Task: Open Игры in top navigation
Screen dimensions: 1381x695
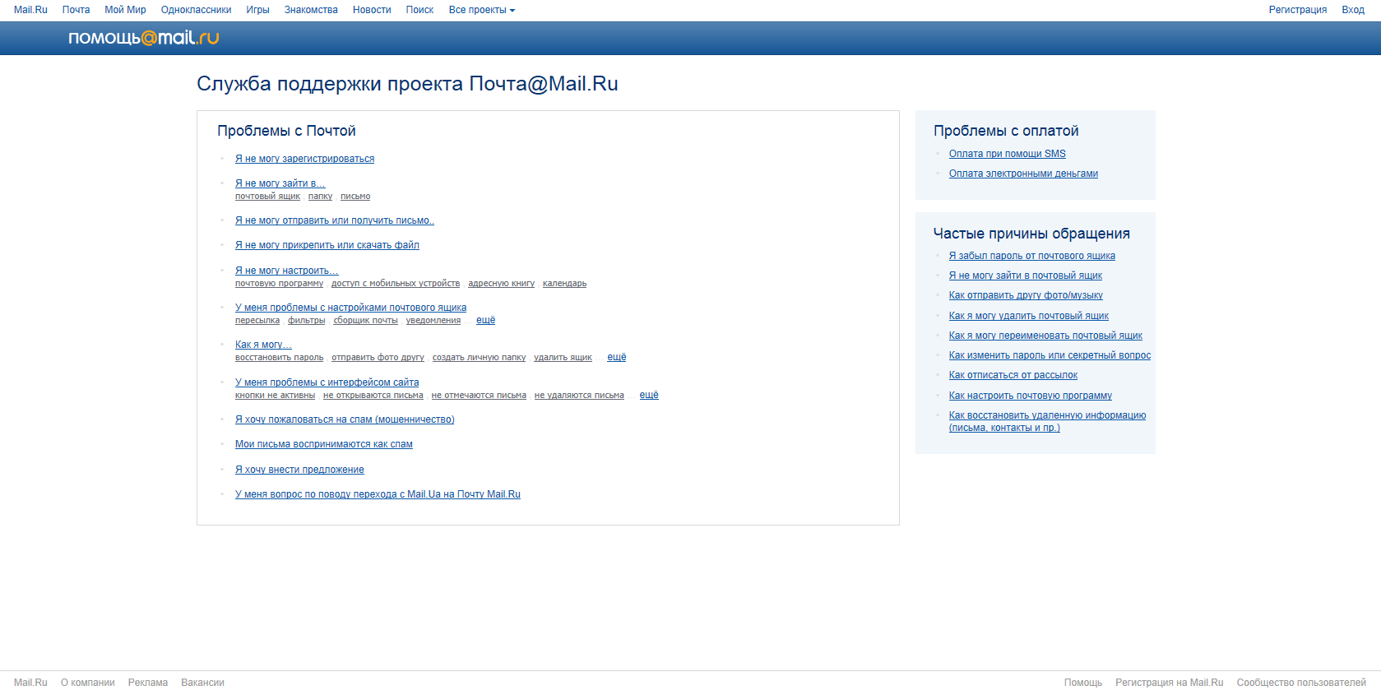Action: [257, 10]
